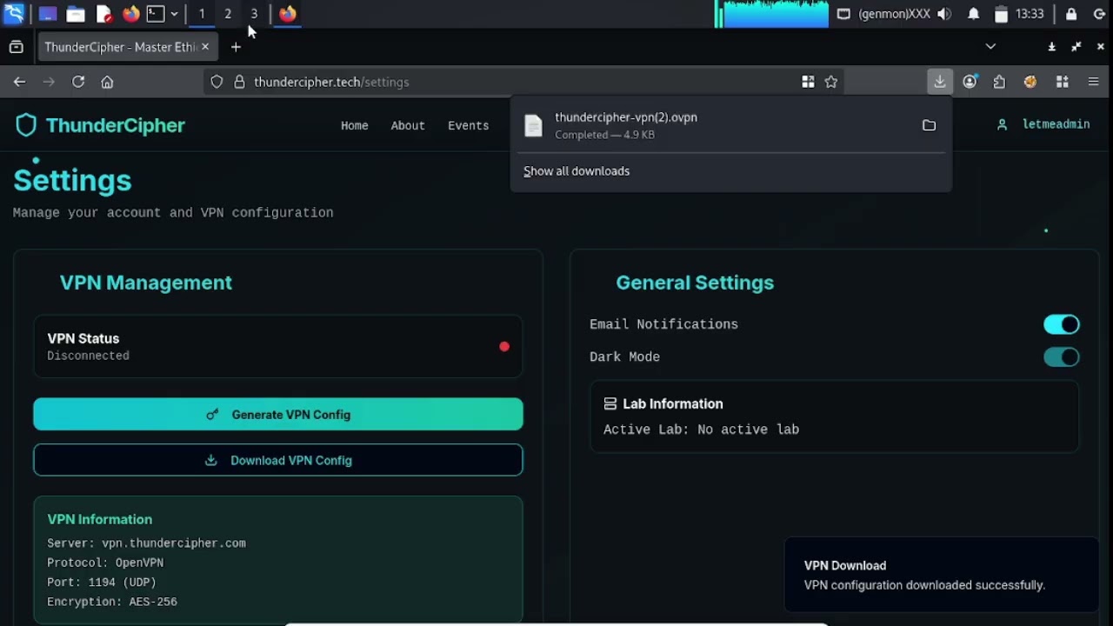Open the file manager panel launcher

point(76,14)
